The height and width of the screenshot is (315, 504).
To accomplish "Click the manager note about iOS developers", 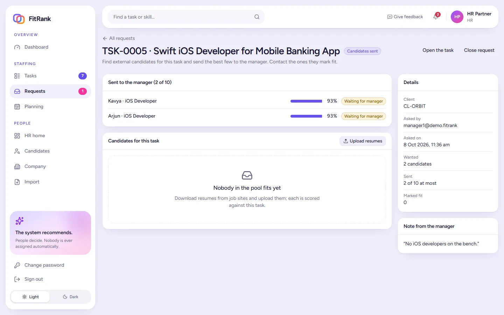I will pos(441,244).
